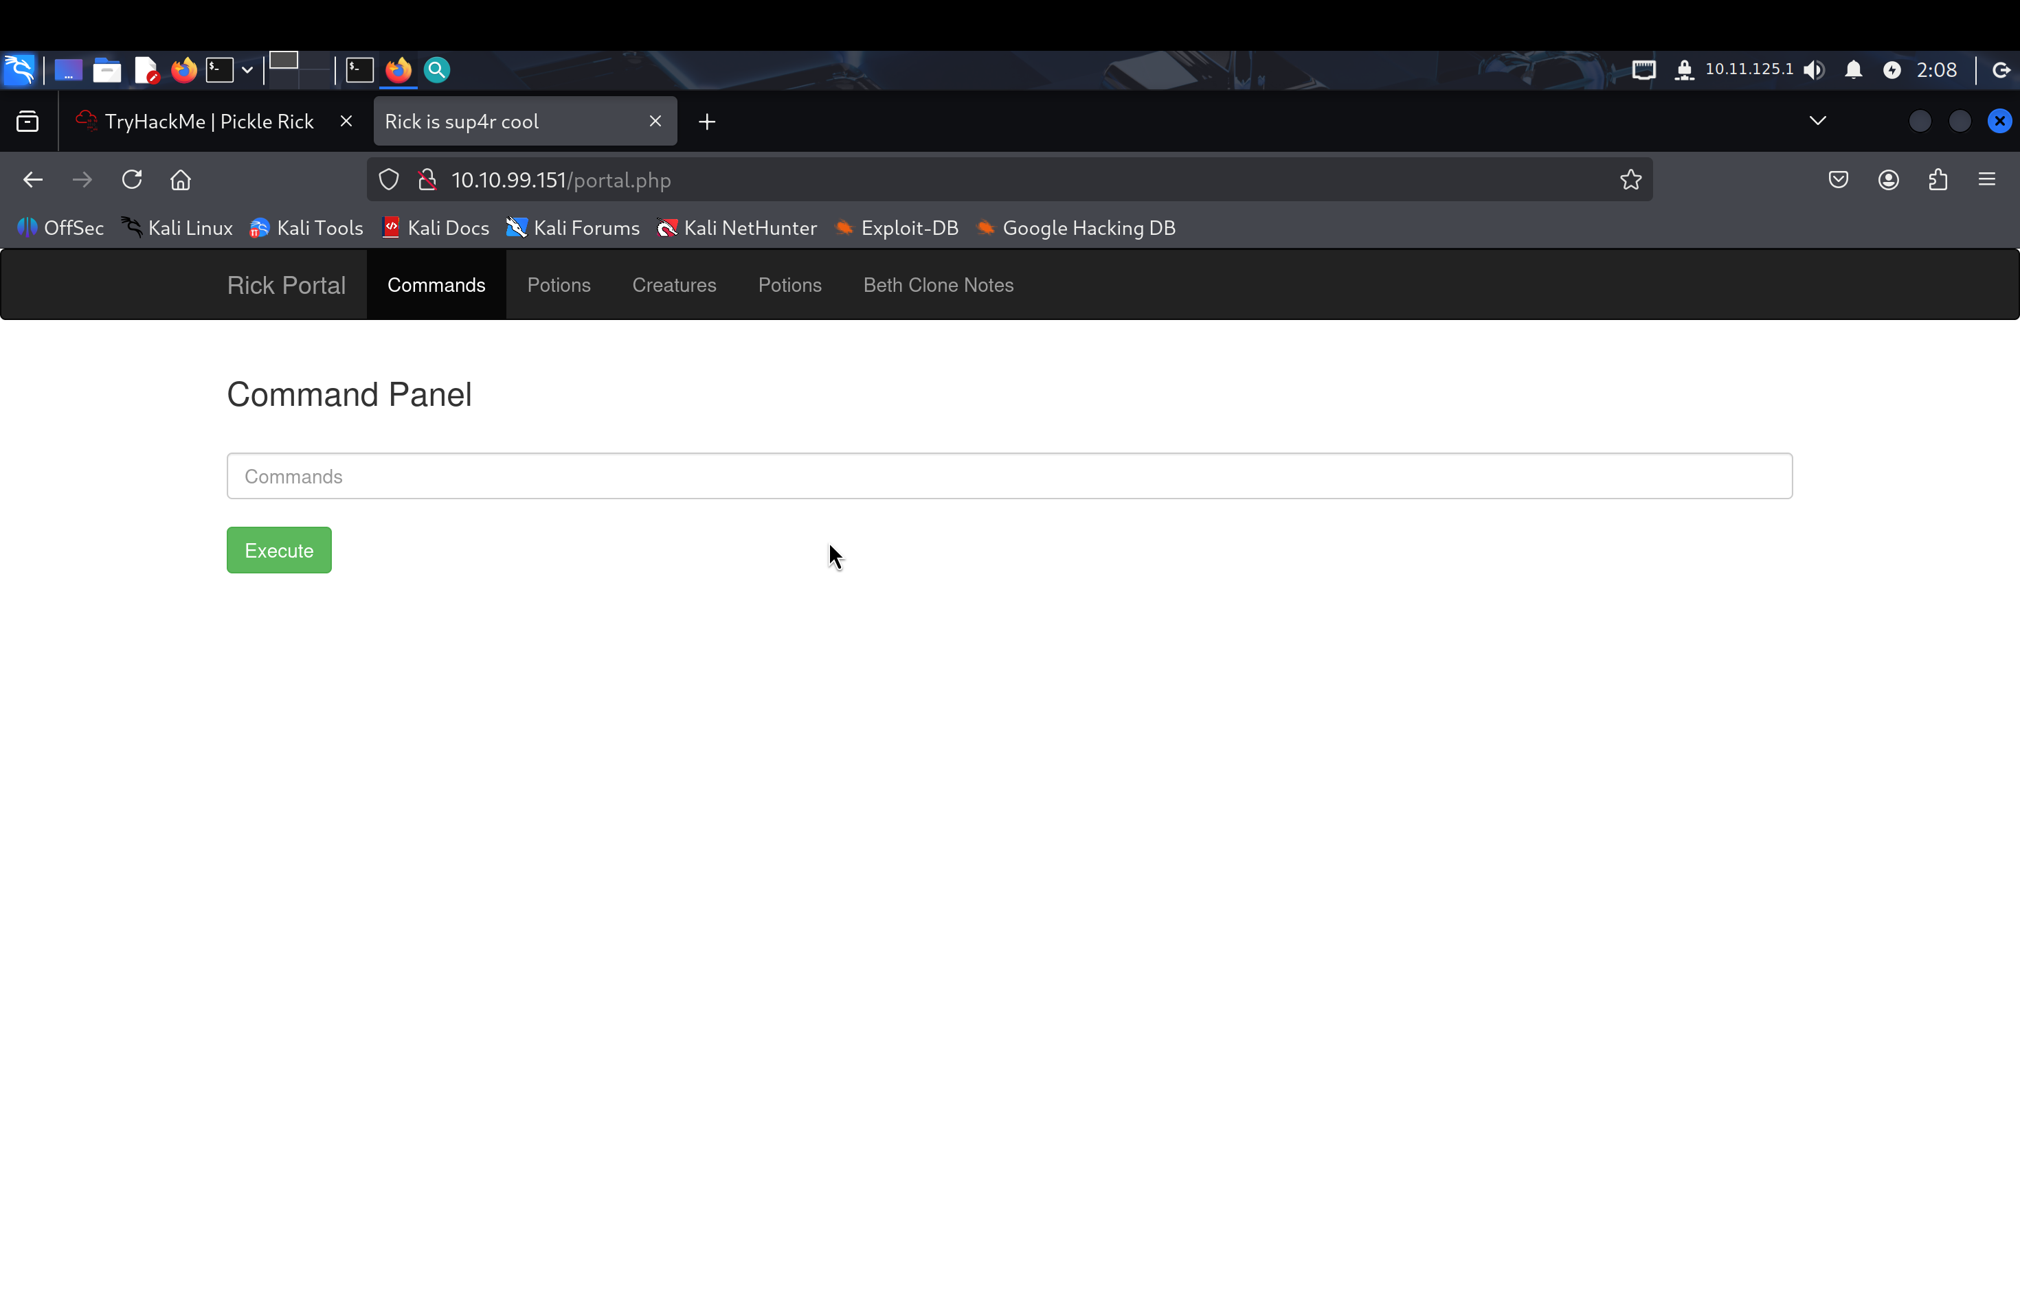2020x1313 pixels.
Task: Switch to the TryHackMe | Pickle Rick tab
Action: click(210, 122)
